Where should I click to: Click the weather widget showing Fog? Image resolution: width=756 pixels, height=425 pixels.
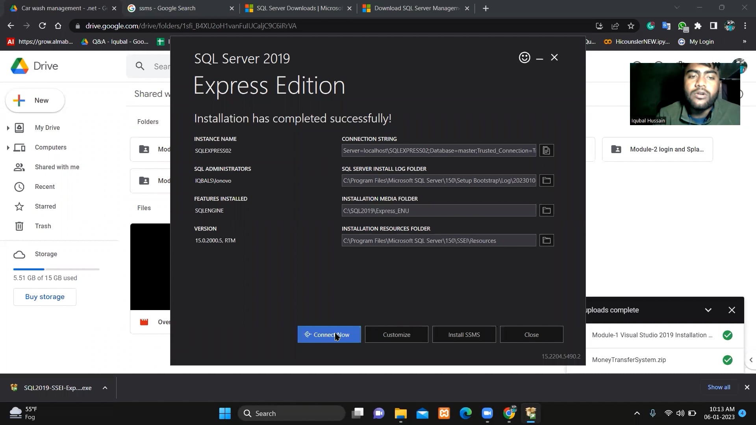pyautogui.click(x=24, y=413)
